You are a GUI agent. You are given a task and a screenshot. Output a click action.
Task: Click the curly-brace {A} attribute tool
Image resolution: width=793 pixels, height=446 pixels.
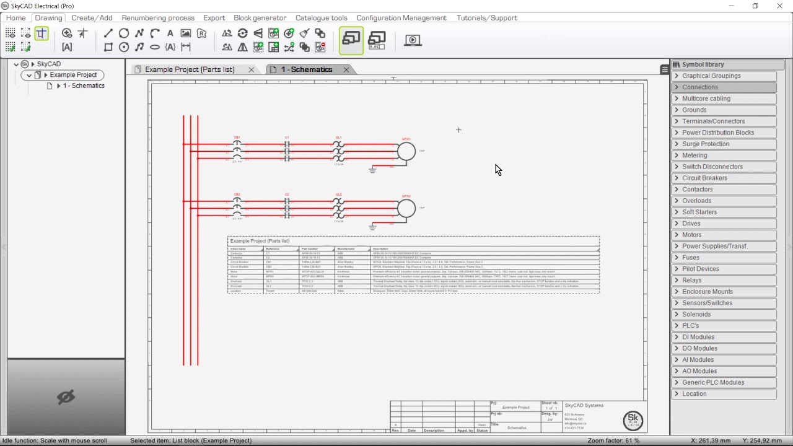point(170,47)
